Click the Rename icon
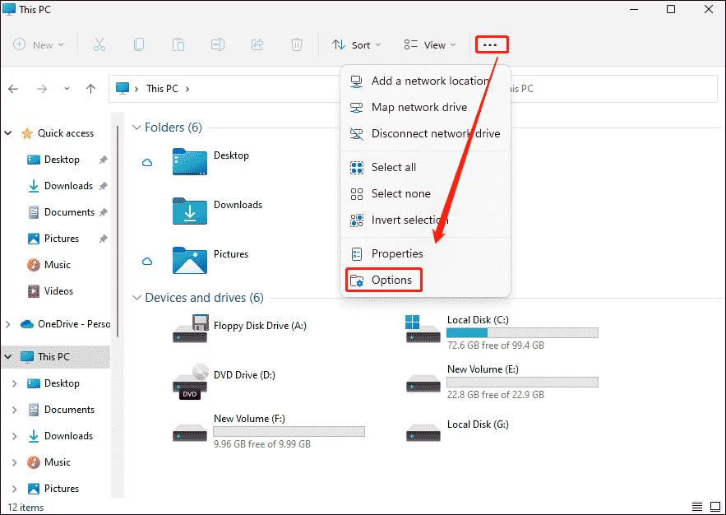Image resolution: width=726 pixels, height=515 pixels. point(218,44)
